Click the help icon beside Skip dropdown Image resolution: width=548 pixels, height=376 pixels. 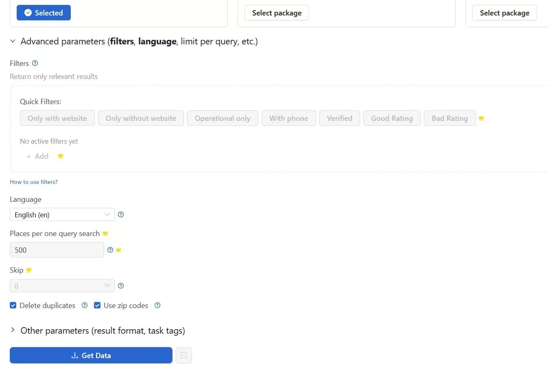coord(121,286)
